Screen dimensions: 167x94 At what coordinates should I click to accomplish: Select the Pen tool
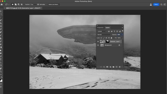coord(1,56)
